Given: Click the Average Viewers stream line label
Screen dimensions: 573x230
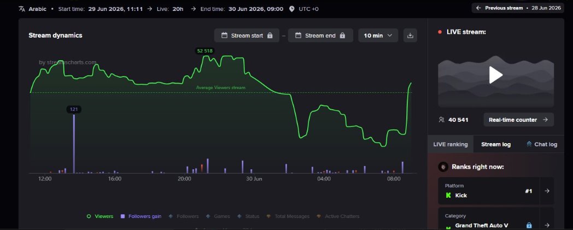Looking at the screenshot, I should coord(221,87).
